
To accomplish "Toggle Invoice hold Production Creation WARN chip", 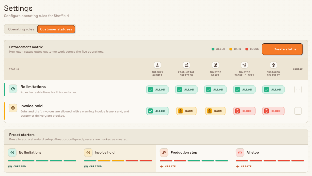I will point(186,111).
